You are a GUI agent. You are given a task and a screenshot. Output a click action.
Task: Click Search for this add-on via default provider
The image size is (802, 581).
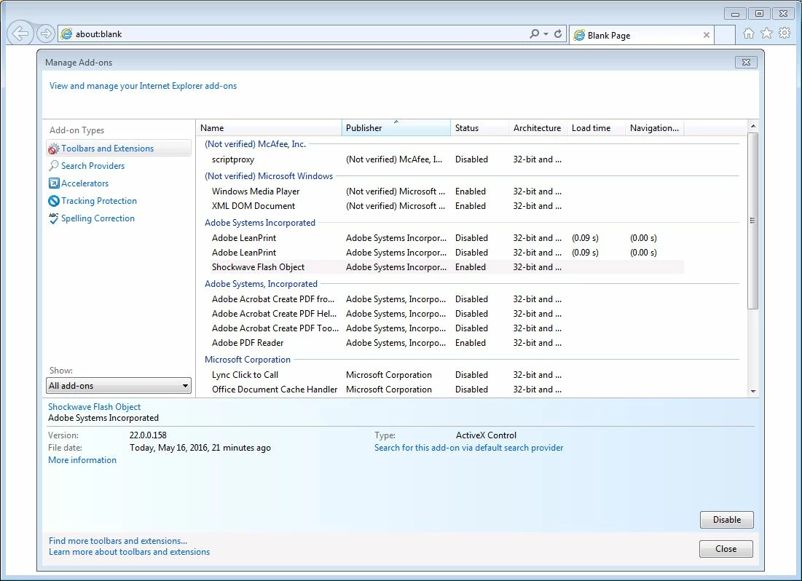(468, 448)
